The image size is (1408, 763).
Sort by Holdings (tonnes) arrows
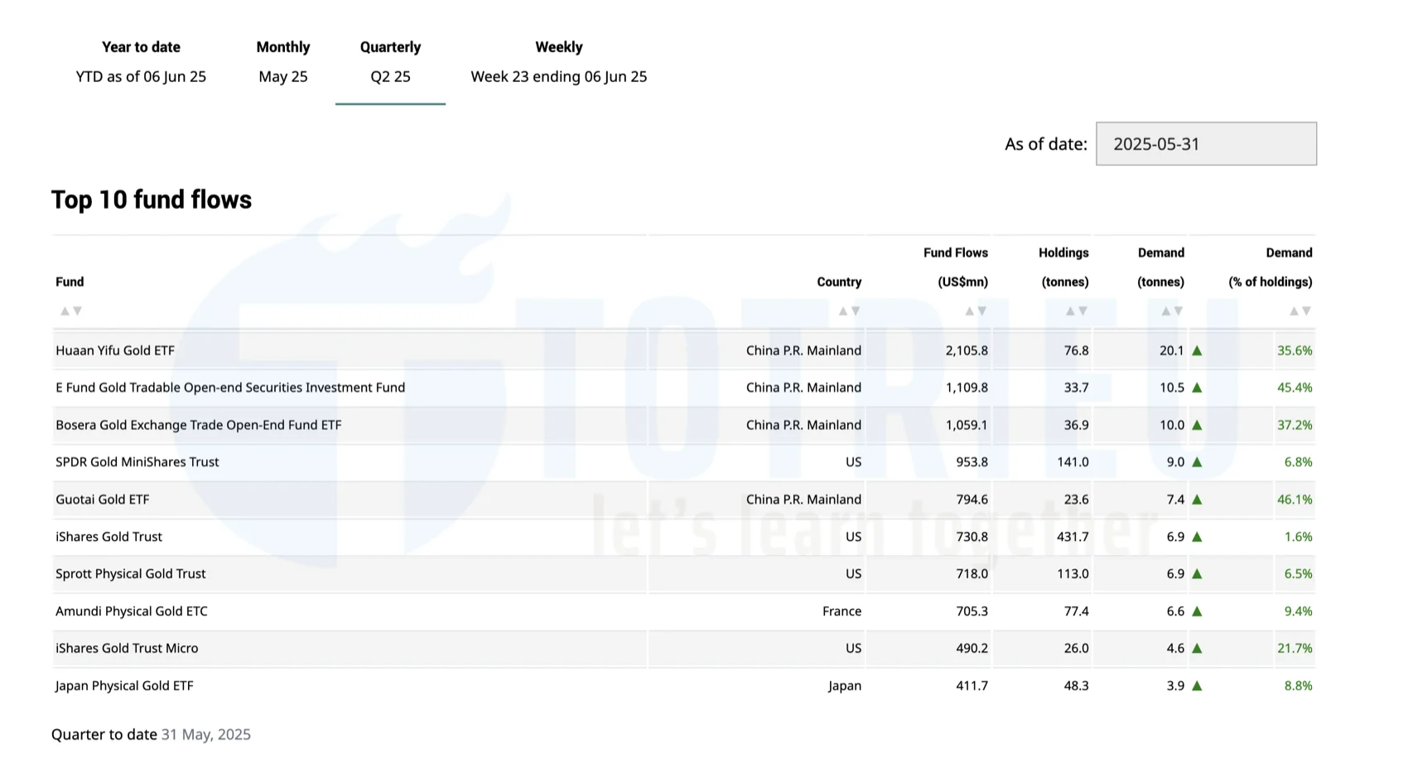click(1077, 311)
